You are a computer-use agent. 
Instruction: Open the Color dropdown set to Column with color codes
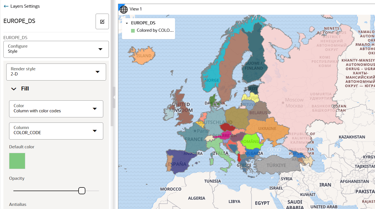56,109
